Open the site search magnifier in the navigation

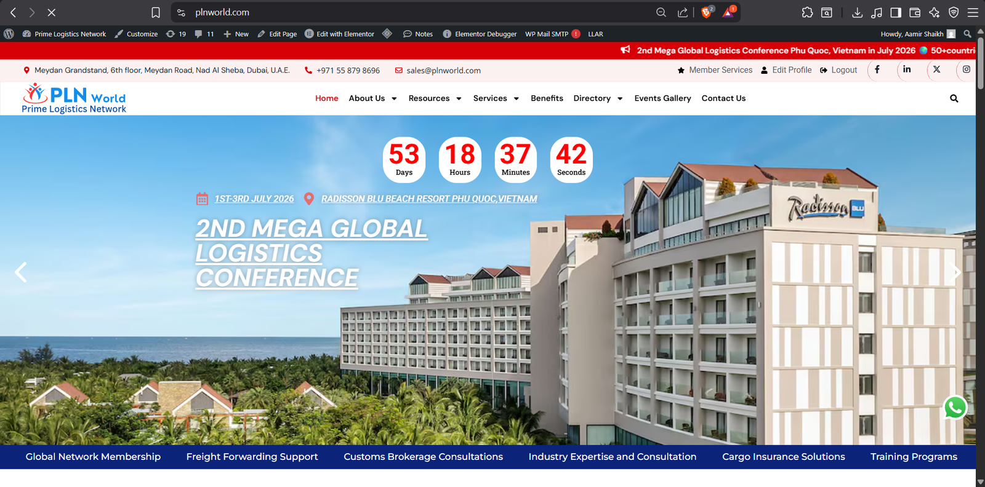[x=954, y=98]
